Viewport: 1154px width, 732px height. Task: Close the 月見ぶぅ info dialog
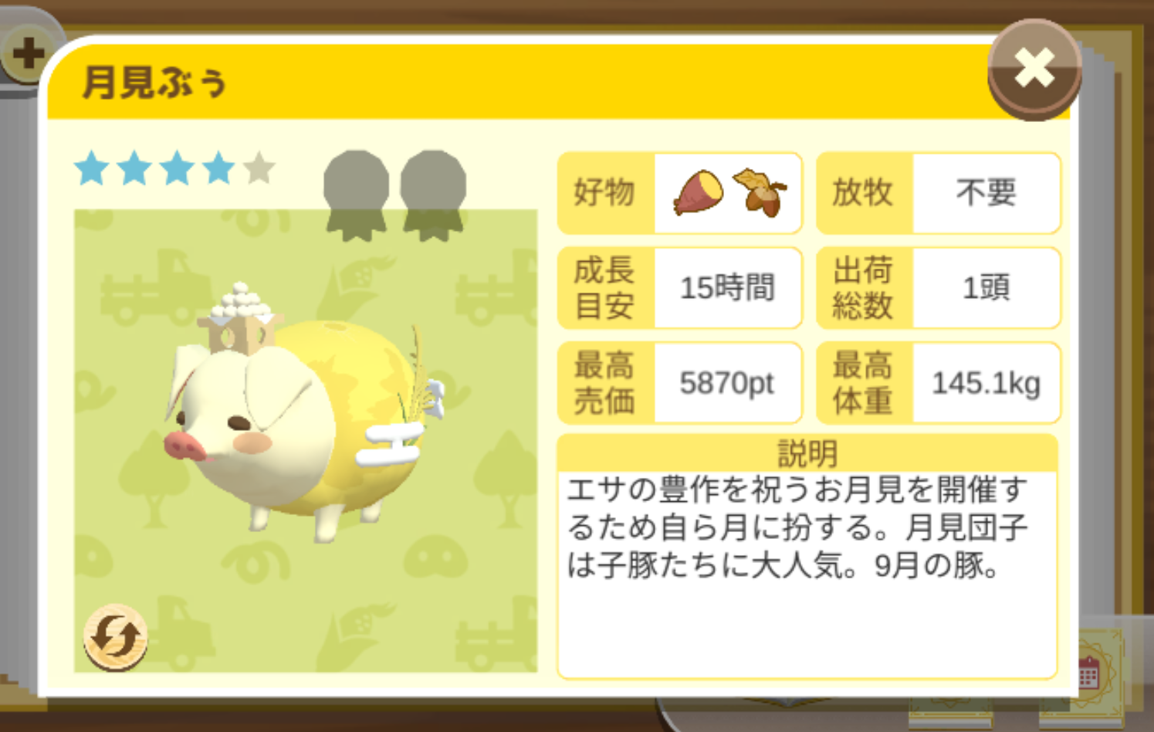1034,69
